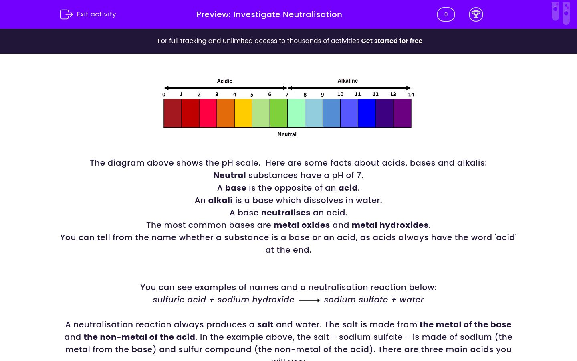
Task: Click the sulfuric acid reaction equation
Action: [288, 300]
